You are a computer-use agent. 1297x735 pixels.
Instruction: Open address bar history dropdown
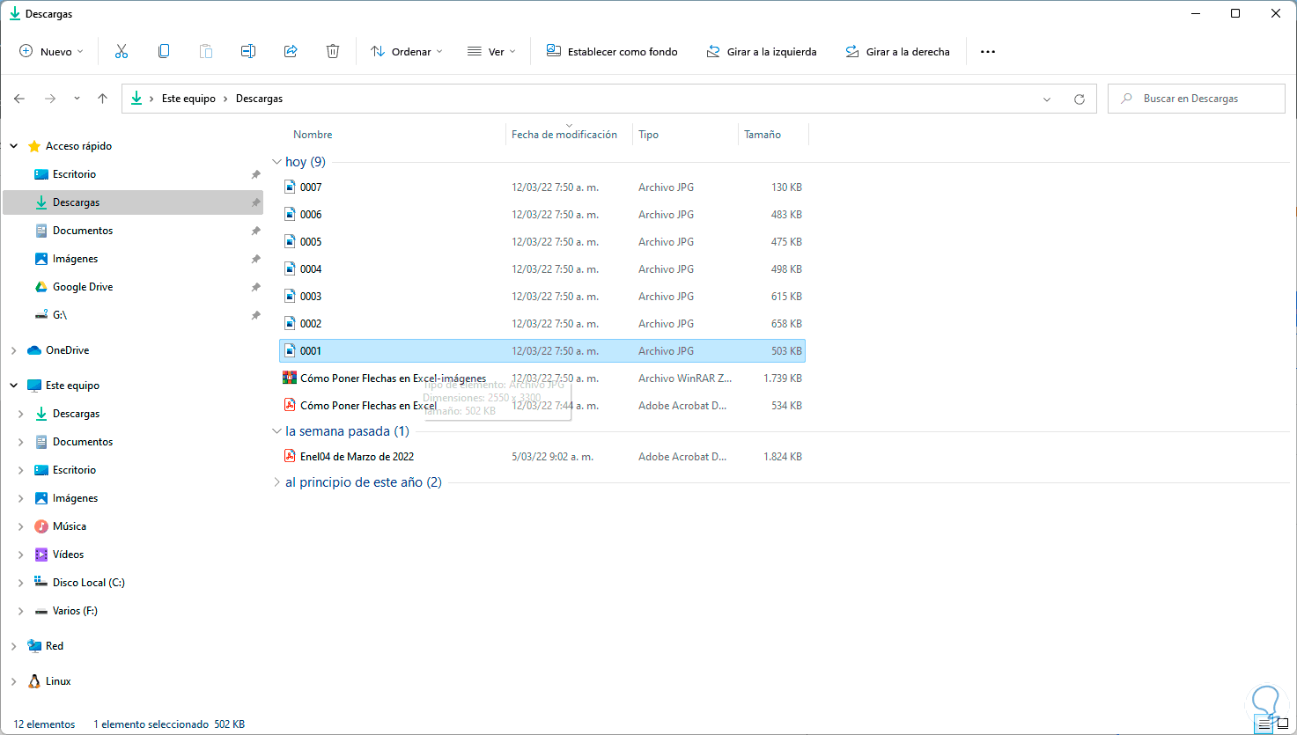click(1047, 99)
